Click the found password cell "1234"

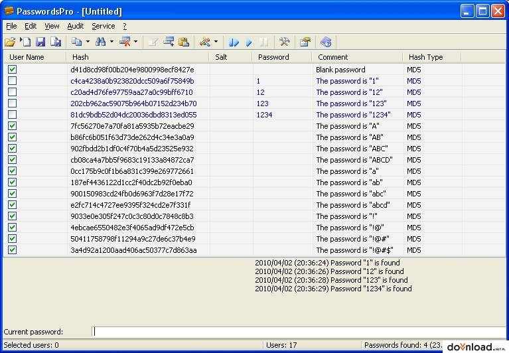(264, 115)
